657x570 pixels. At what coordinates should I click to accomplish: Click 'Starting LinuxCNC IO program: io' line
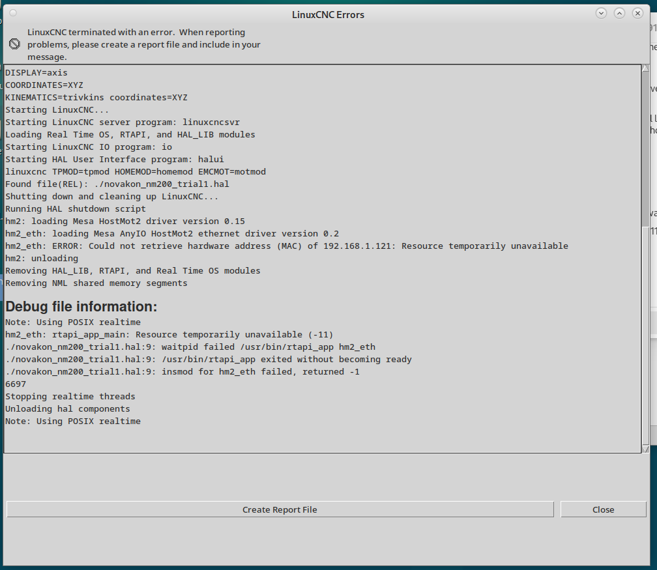89,147
